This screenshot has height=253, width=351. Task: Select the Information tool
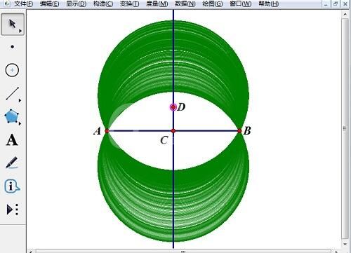coord(12,186)
